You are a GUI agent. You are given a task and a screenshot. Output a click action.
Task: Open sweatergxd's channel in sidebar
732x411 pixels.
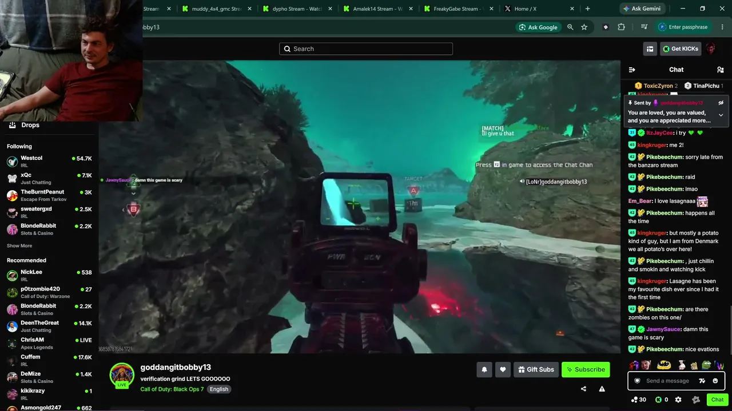pyautogui.click(x=49, y=212)
